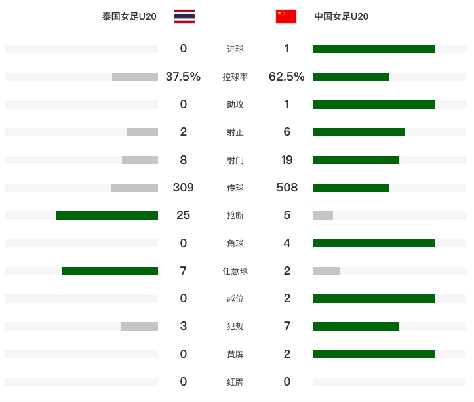The image size is (474, 402).
Task: Click China's gray 抢断 bar
Action: (x=323, y=215)
